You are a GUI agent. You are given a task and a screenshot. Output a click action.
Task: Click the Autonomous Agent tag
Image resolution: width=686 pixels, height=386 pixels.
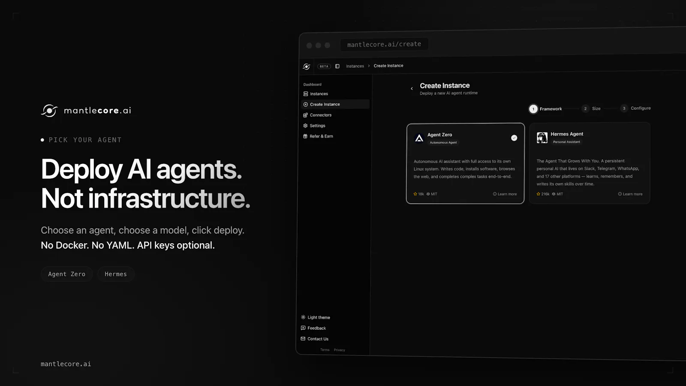click(443, 142)
